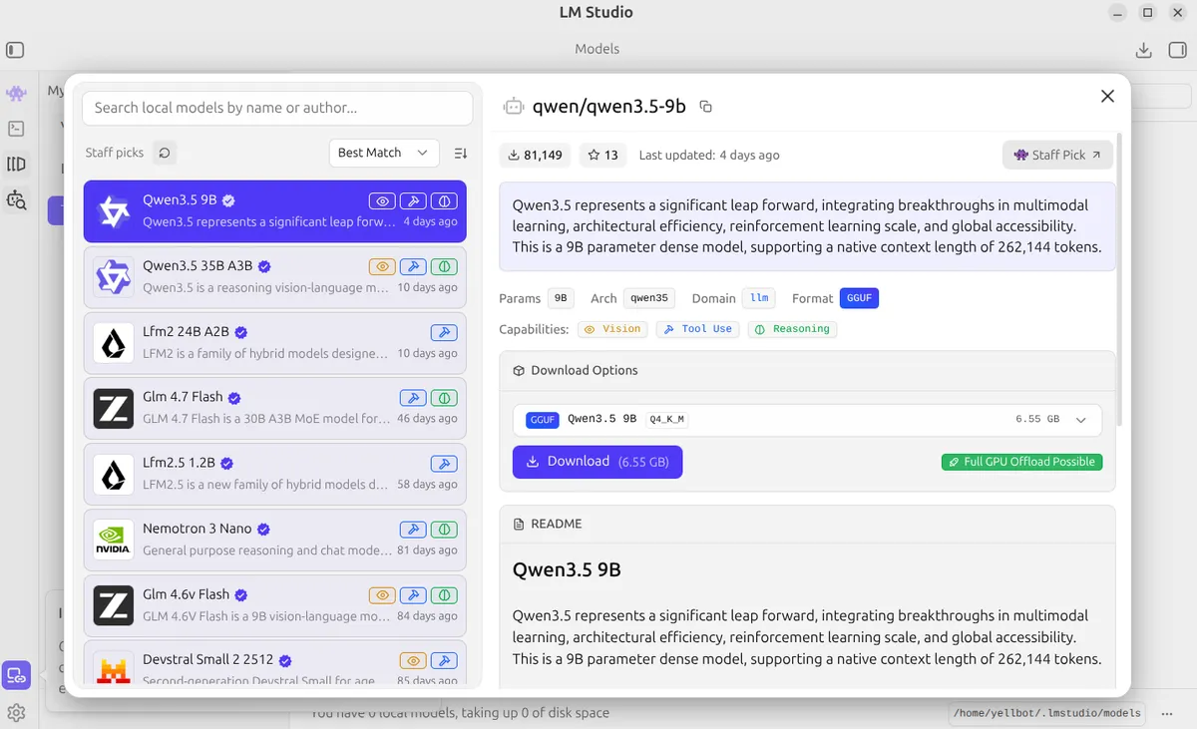Viewport: 1197px width, 729px height.
Task: Open downloads panel icon in top bar
Action: [x=1144, y=50]
